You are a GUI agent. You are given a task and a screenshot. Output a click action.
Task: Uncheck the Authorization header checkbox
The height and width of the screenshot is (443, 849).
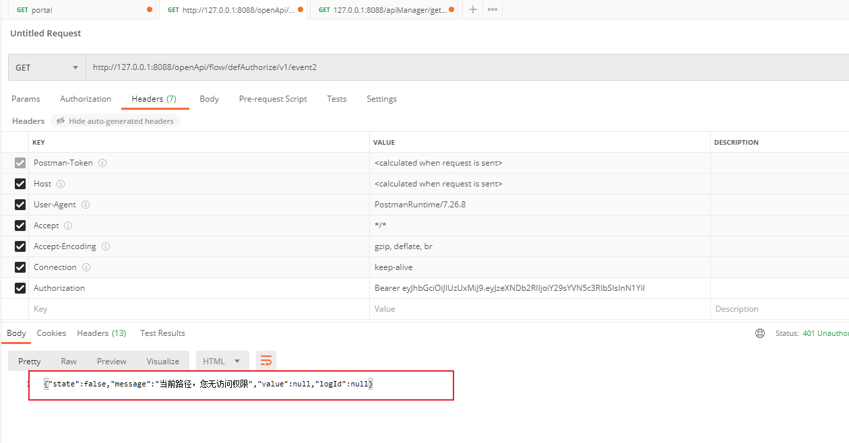point(20,288)
